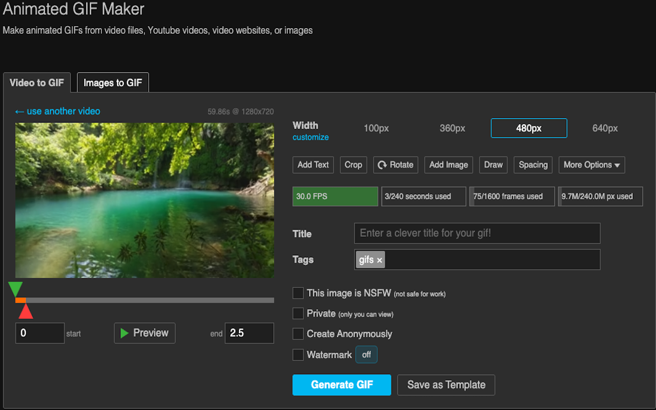The width and height of the screenshot is (656, 410).
Task: Click the 30.0 FPS slider bar
Action: pos(335,196)
